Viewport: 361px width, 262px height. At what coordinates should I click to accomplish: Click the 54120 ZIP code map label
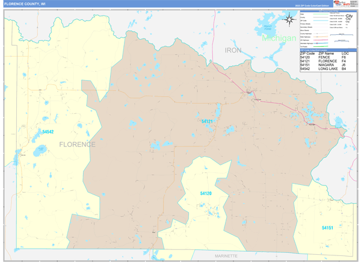point(206,193)
